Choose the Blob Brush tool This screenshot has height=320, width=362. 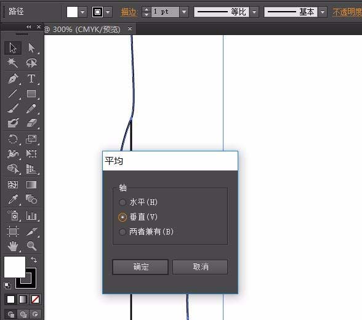[x=13, y=123]
